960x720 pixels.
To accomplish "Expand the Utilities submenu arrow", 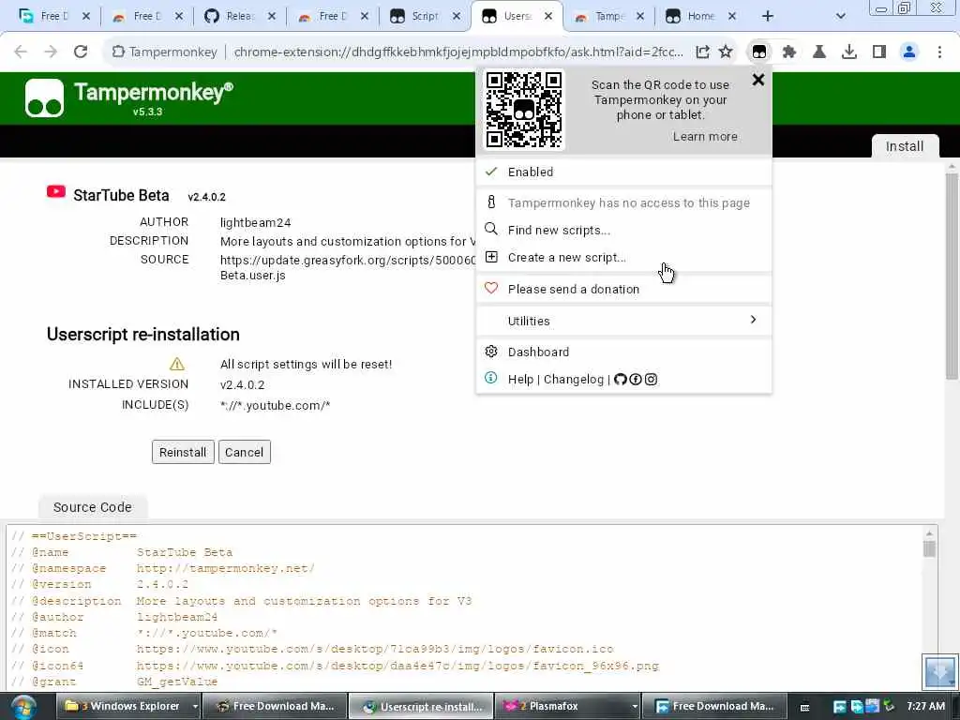I will 753,320.
